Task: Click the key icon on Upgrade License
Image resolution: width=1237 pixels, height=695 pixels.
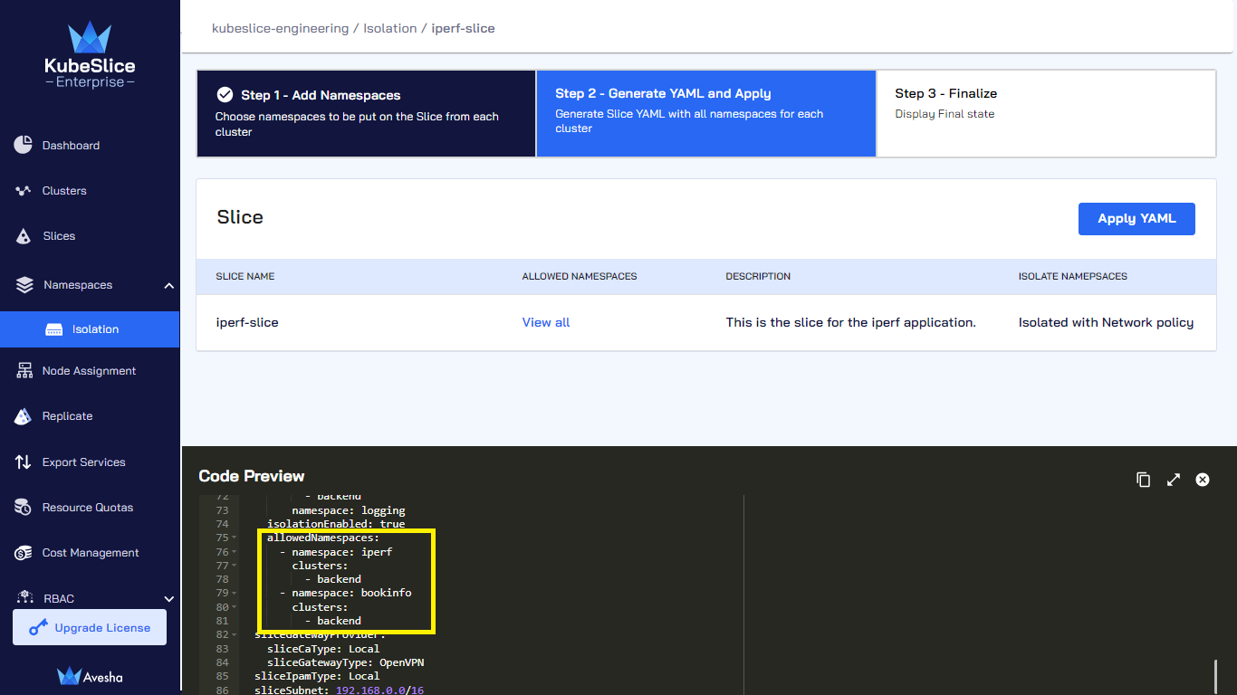Action: tap(38, 627)
